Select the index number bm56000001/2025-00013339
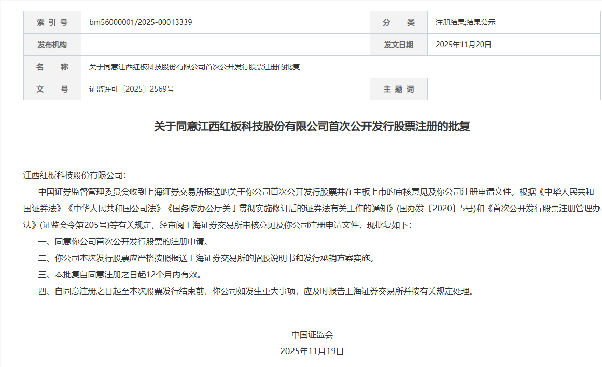The height and width of the screenshot is (367, 602). [141, 22]
